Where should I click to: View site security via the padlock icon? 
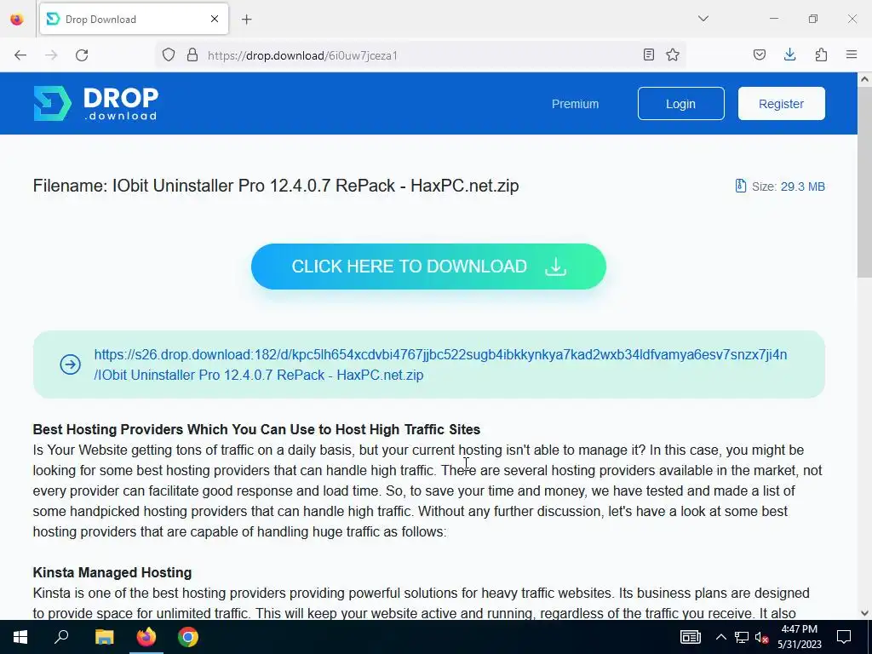tap(192, 55)
